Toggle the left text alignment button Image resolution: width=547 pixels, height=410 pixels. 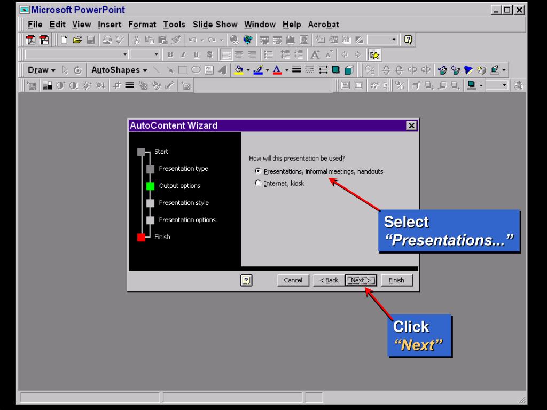(226, 55)
